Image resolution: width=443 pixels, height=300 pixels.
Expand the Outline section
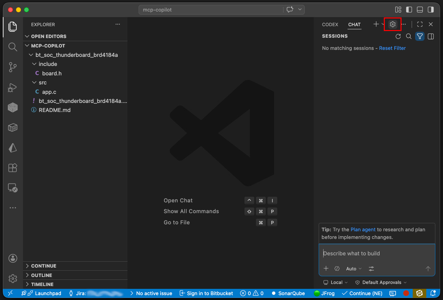tap(75, 275)
